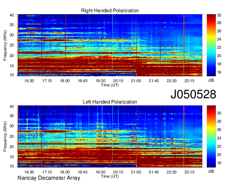Click Time (UT) label under Right Handed plot

[x=110, y=85]
